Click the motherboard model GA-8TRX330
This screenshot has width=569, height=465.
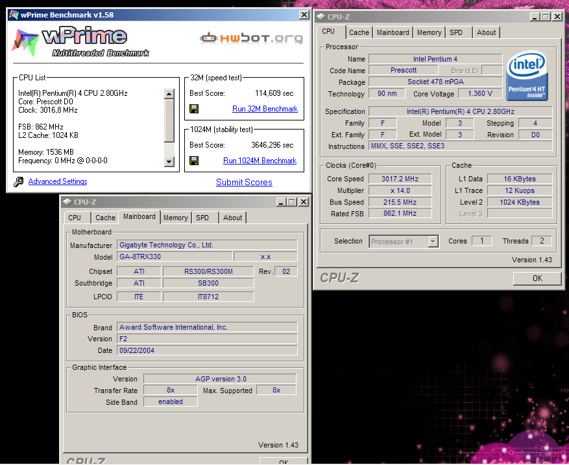coord(175,256)
